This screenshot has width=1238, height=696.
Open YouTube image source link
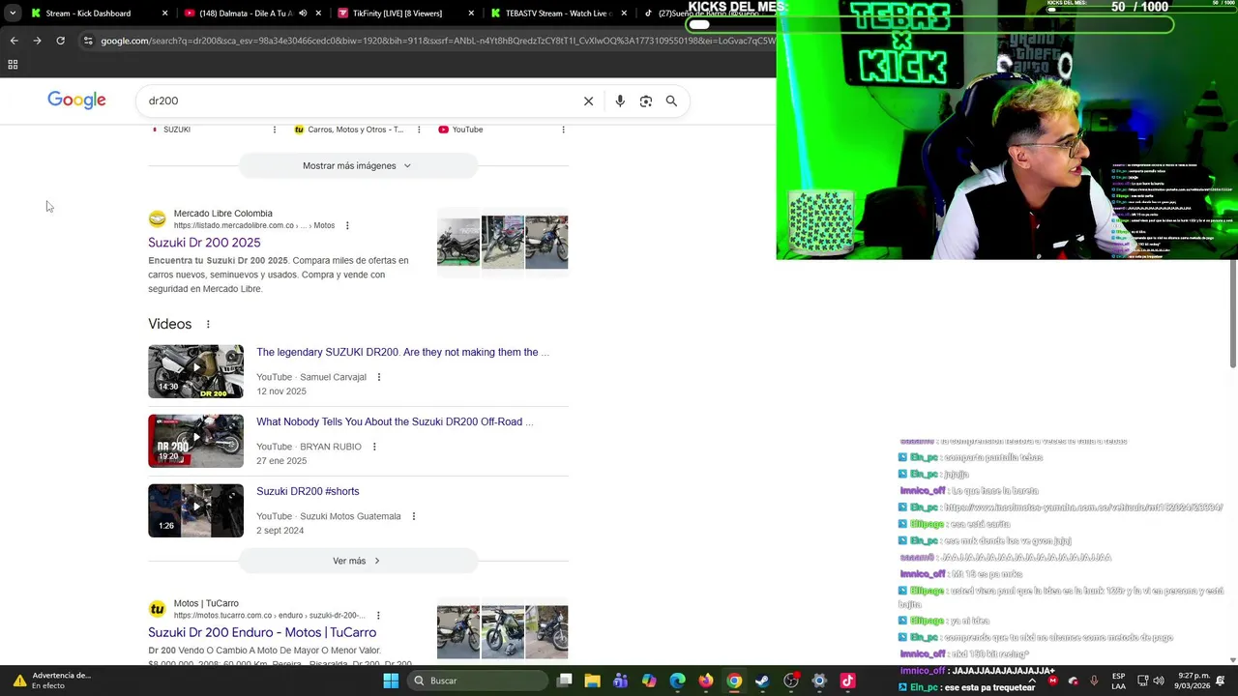460,130
